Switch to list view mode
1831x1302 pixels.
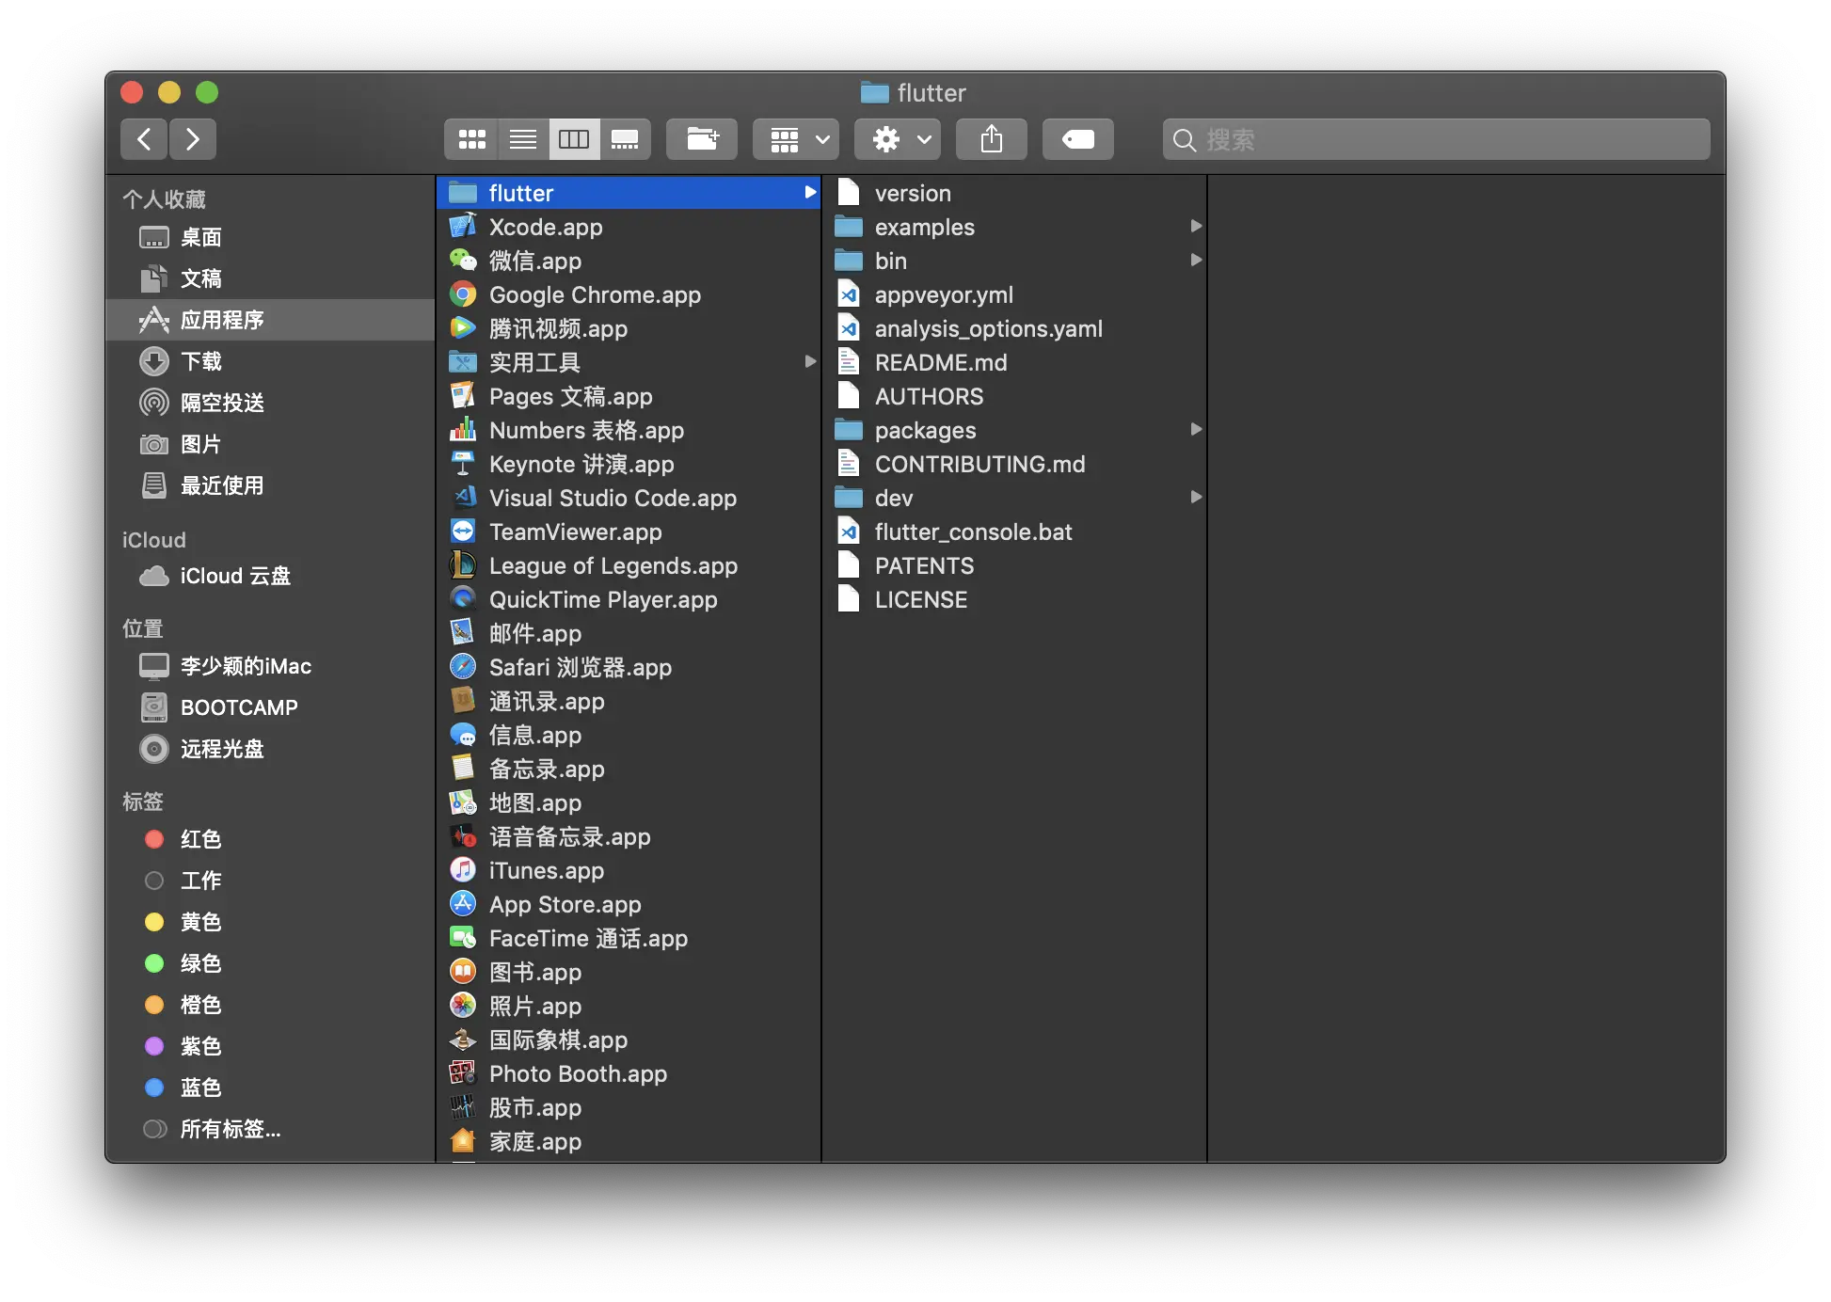point(523,140)
